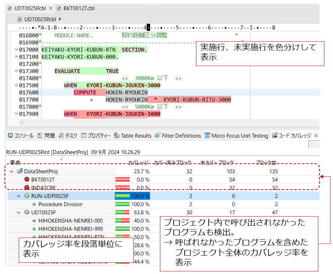
Task: Click the Micro Focus Unit Testing icon
Action: tap(208, 135)
